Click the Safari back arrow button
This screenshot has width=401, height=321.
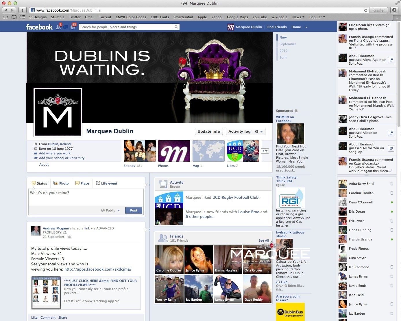(6, 10)
